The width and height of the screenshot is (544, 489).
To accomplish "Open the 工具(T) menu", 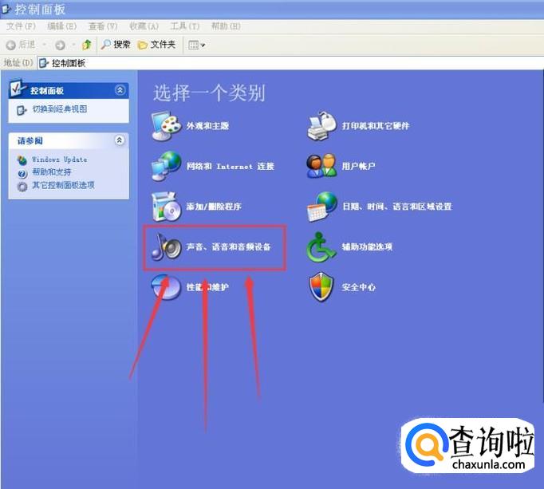I will pyautogui.click(x=184, y=26).
